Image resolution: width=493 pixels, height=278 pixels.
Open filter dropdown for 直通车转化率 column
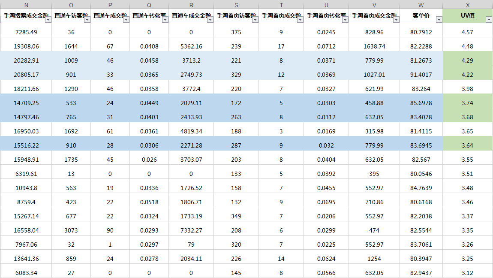(165, 19)
